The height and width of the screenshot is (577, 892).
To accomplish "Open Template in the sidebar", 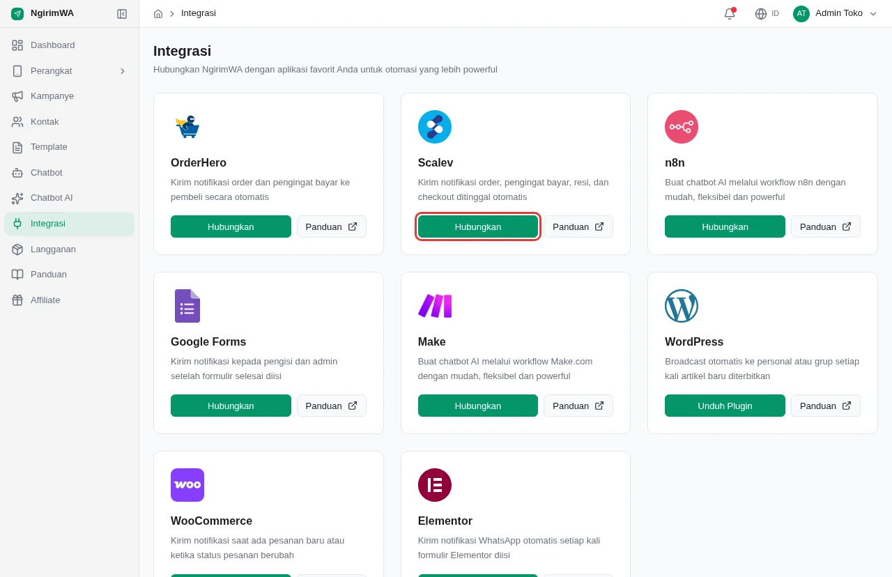I will tap(70, 147).
